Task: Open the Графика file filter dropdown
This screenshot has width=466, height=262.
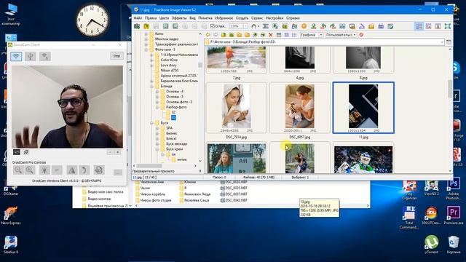Action: click(x=320, y=35)
